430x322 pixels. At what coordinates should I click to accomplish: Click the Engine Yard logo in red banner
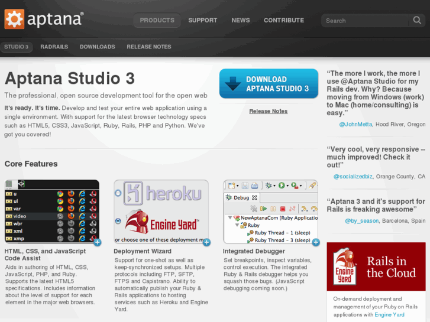tap(345, 266)
